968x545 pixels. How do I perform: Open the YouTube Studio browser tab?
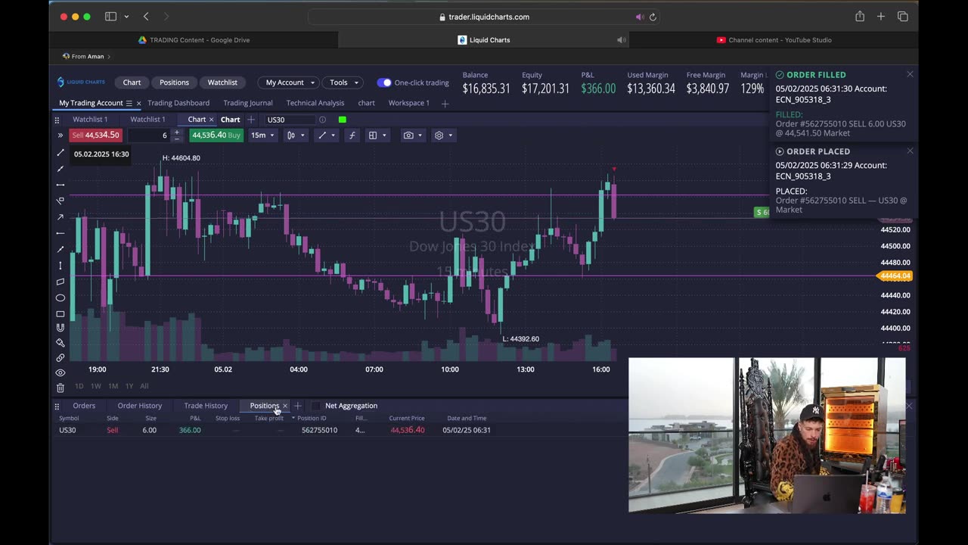(774, 40)
